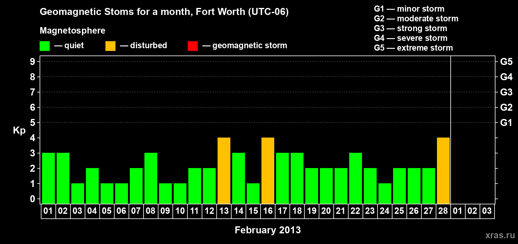Viewport: 518px width, 244px height.
Task: Click the green quiet legend swatch
Action: [44, 46]
